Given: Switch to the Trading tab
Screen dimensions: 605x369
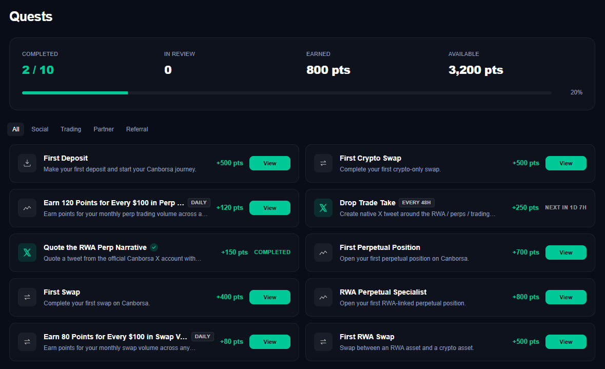Looking at the screenshot, I should (71, 129).
